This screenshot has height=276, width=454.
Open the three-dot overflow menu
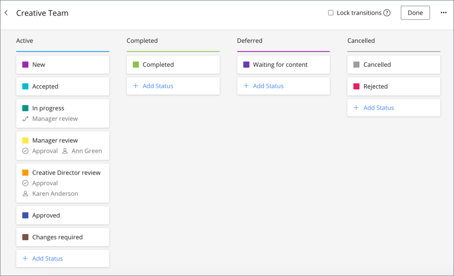[443, 13]
